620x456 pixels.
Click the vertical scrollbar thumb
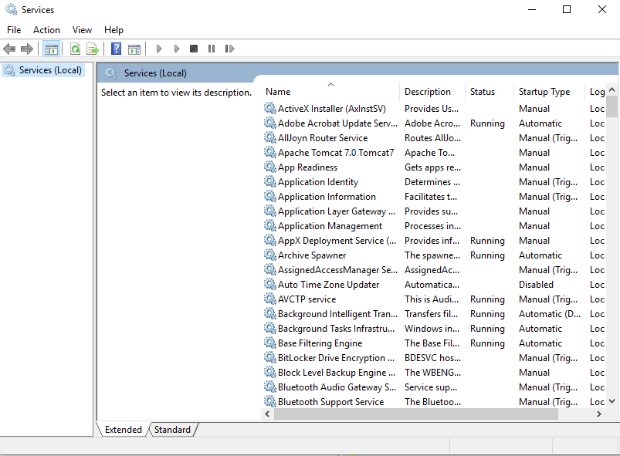(612, 106)
